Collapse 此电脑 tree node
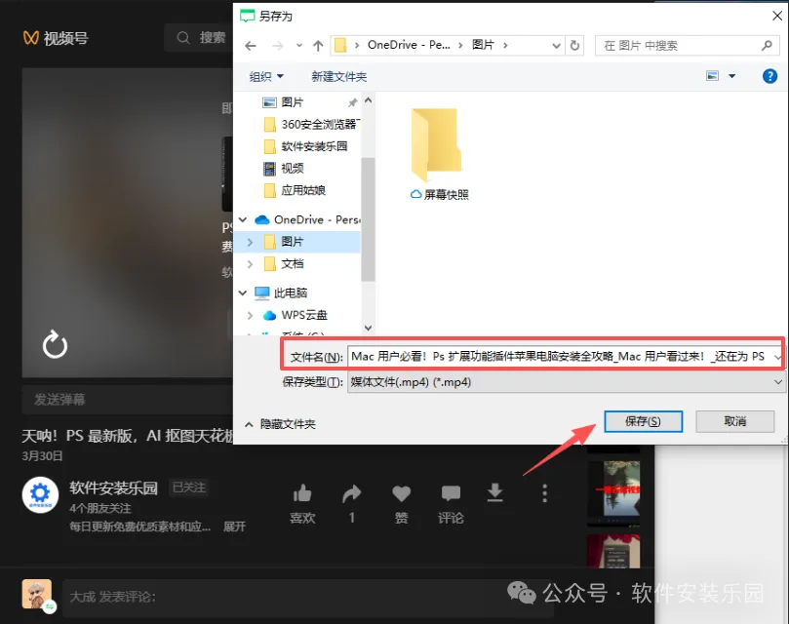 coord(243,292)
